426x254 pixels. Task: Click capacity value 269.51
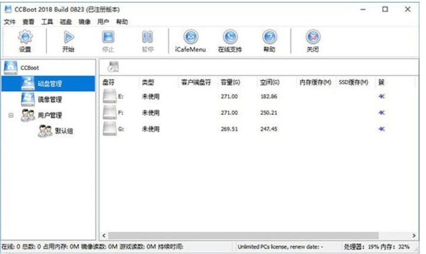click(x=229, y=129)
